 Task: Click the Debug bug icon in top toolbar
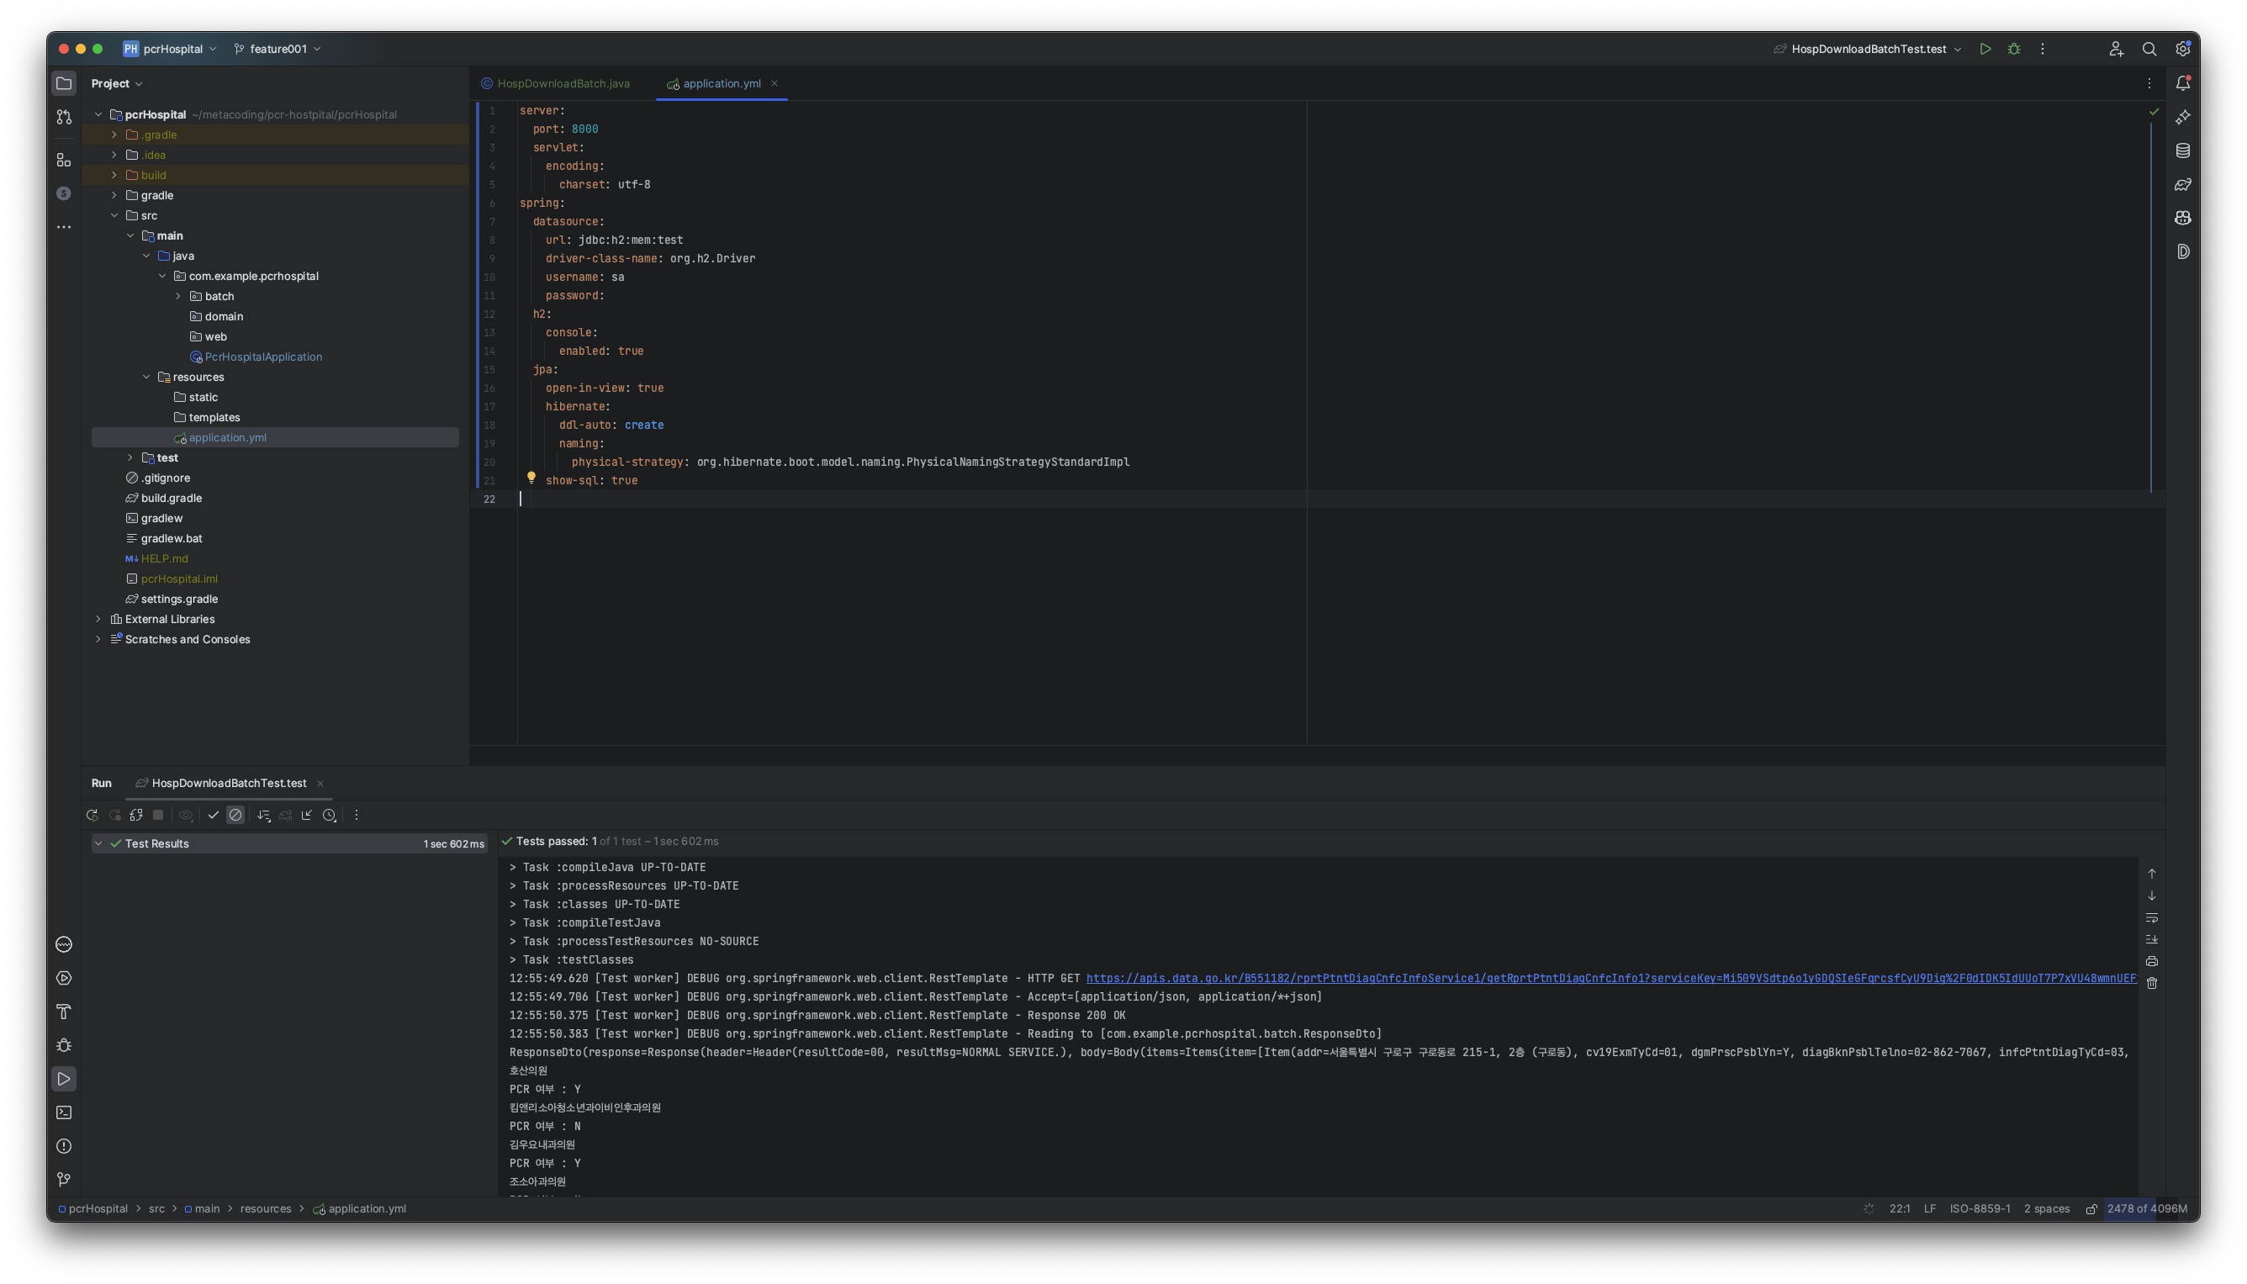[2013, 50]
